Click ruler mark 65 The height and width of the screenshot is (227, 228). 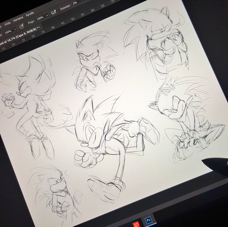103,6
